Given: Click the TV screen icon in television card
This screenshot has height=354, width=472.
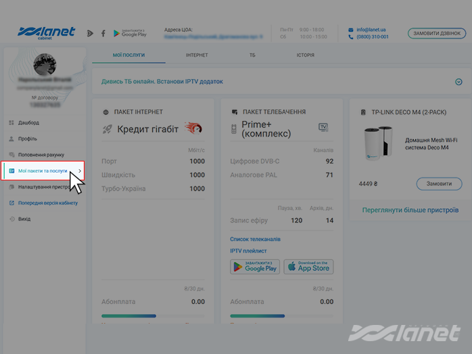Looking at the screenshot, I should click(323, 127).
